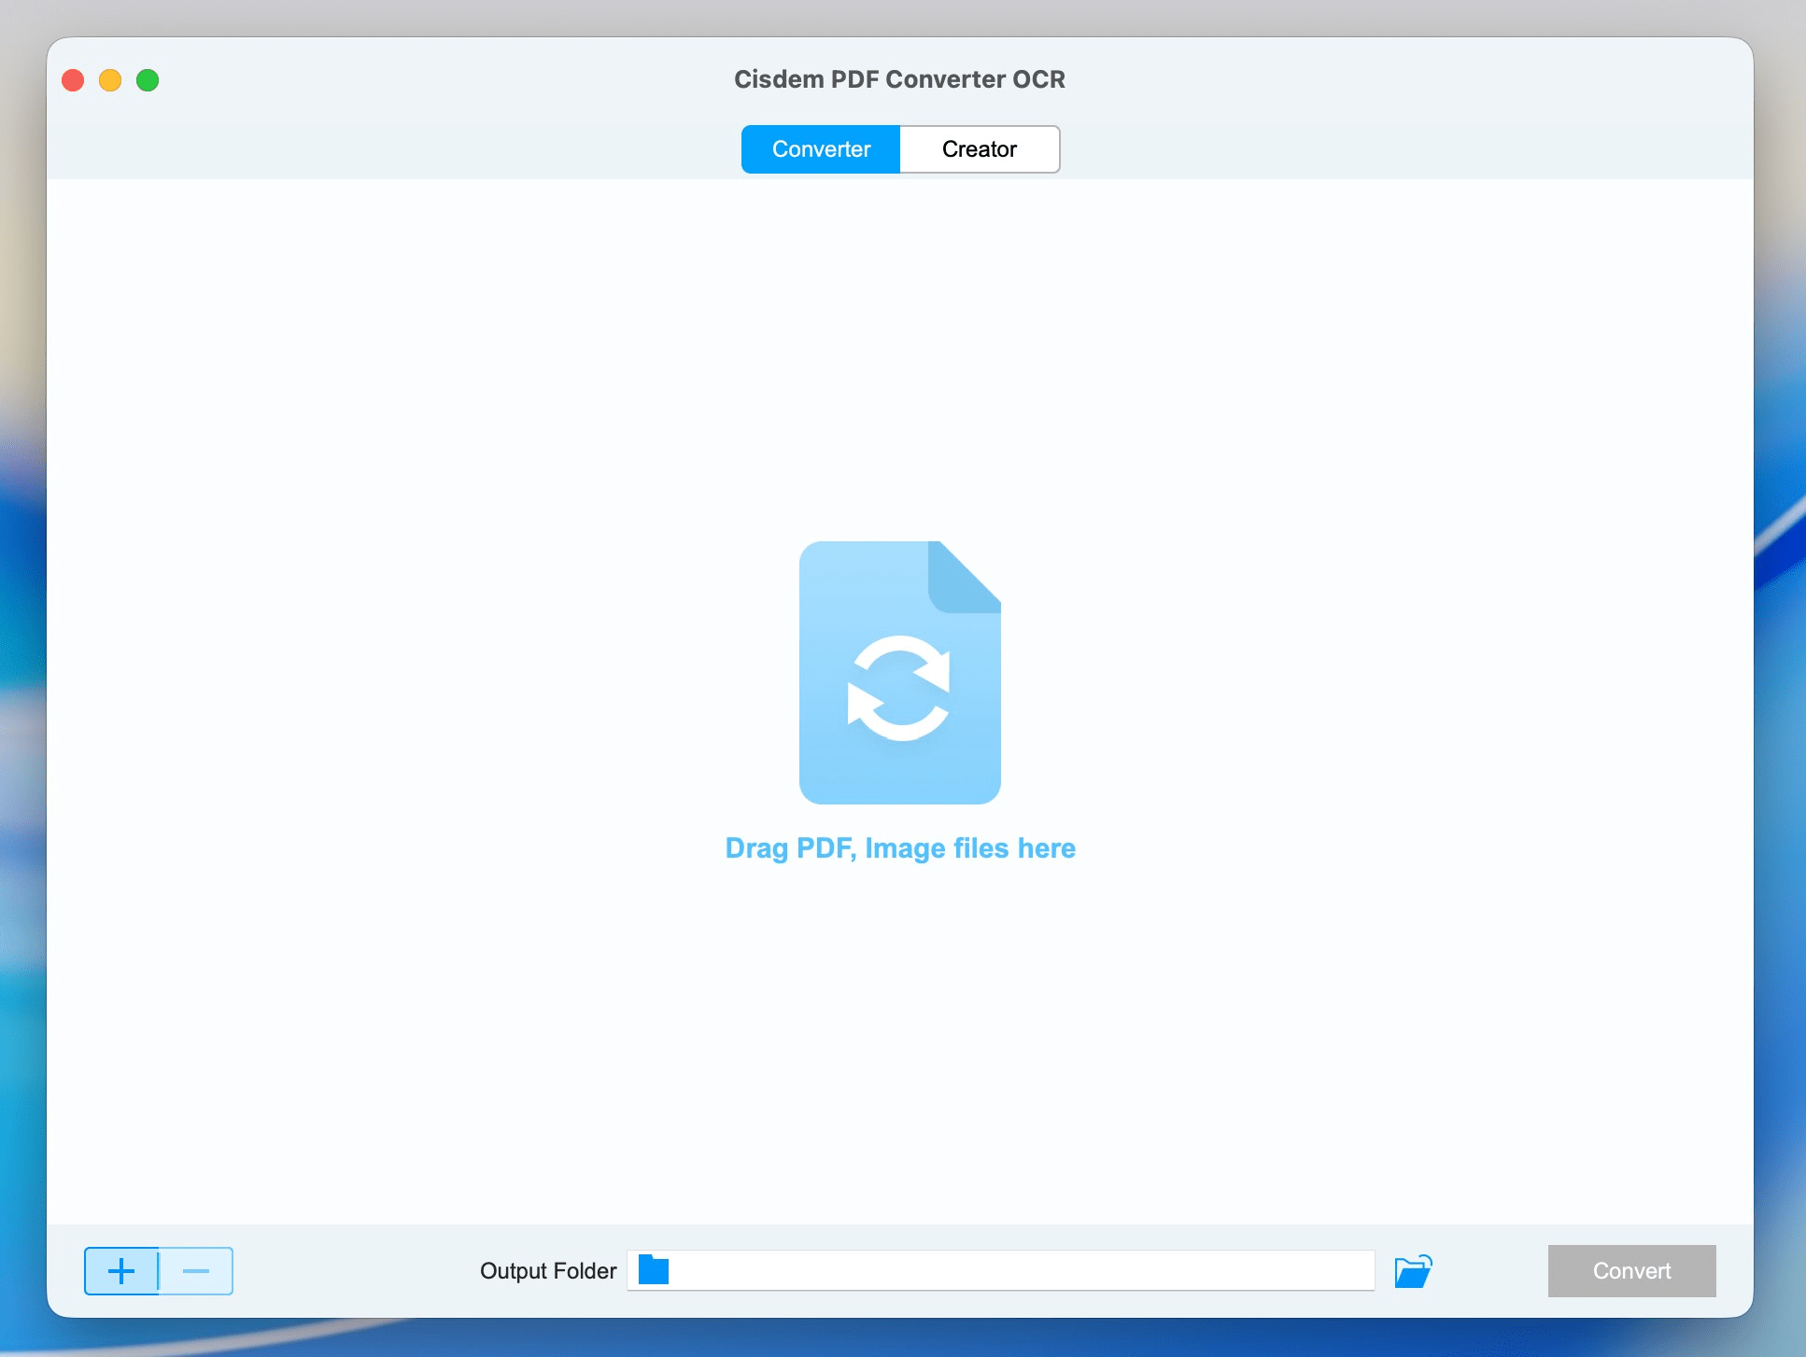Open the output folder browse icon
1806x1357 pixels.
pos(1413,1271)
